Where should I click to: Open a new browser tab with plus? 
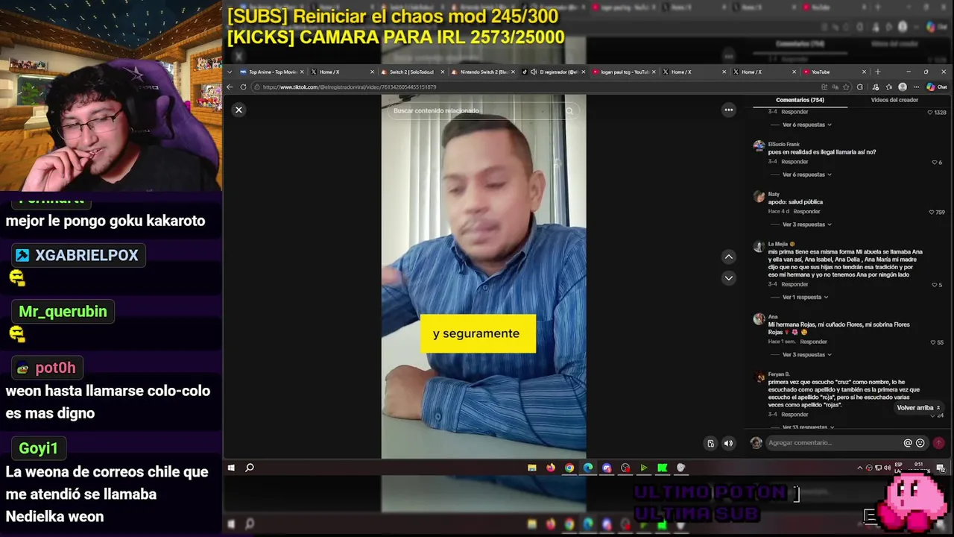point(877,72)
